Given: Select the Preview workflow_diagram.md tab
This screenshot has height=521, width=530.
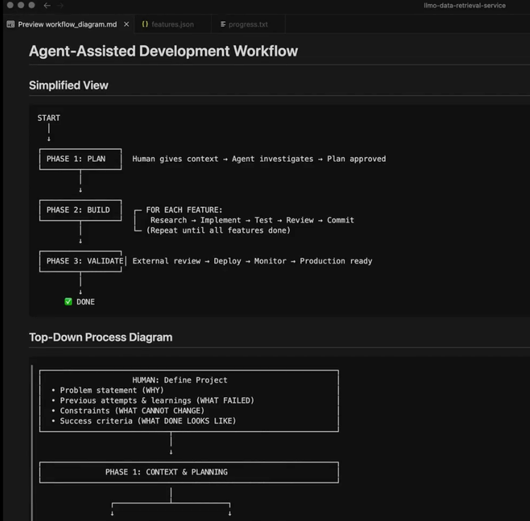Looking at the screenshot, I should click(67, 24).
